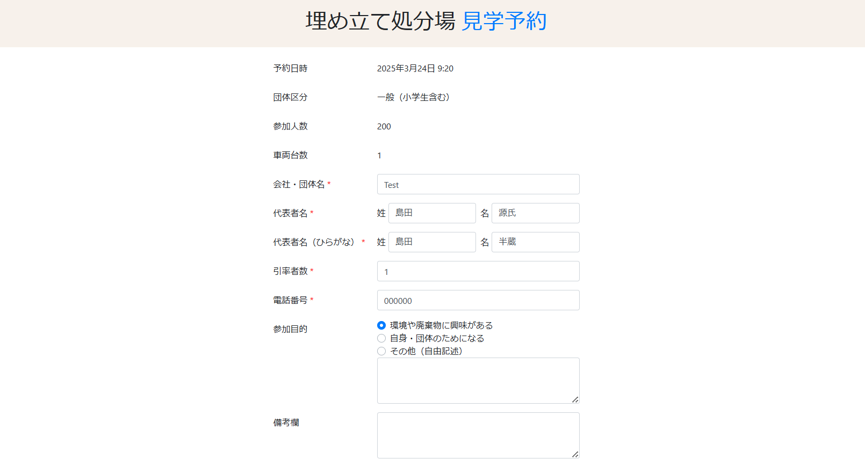The image size is (865, 466).
Task: Select 'その他（自由記述）' radio option
Action: coord(381,351)
